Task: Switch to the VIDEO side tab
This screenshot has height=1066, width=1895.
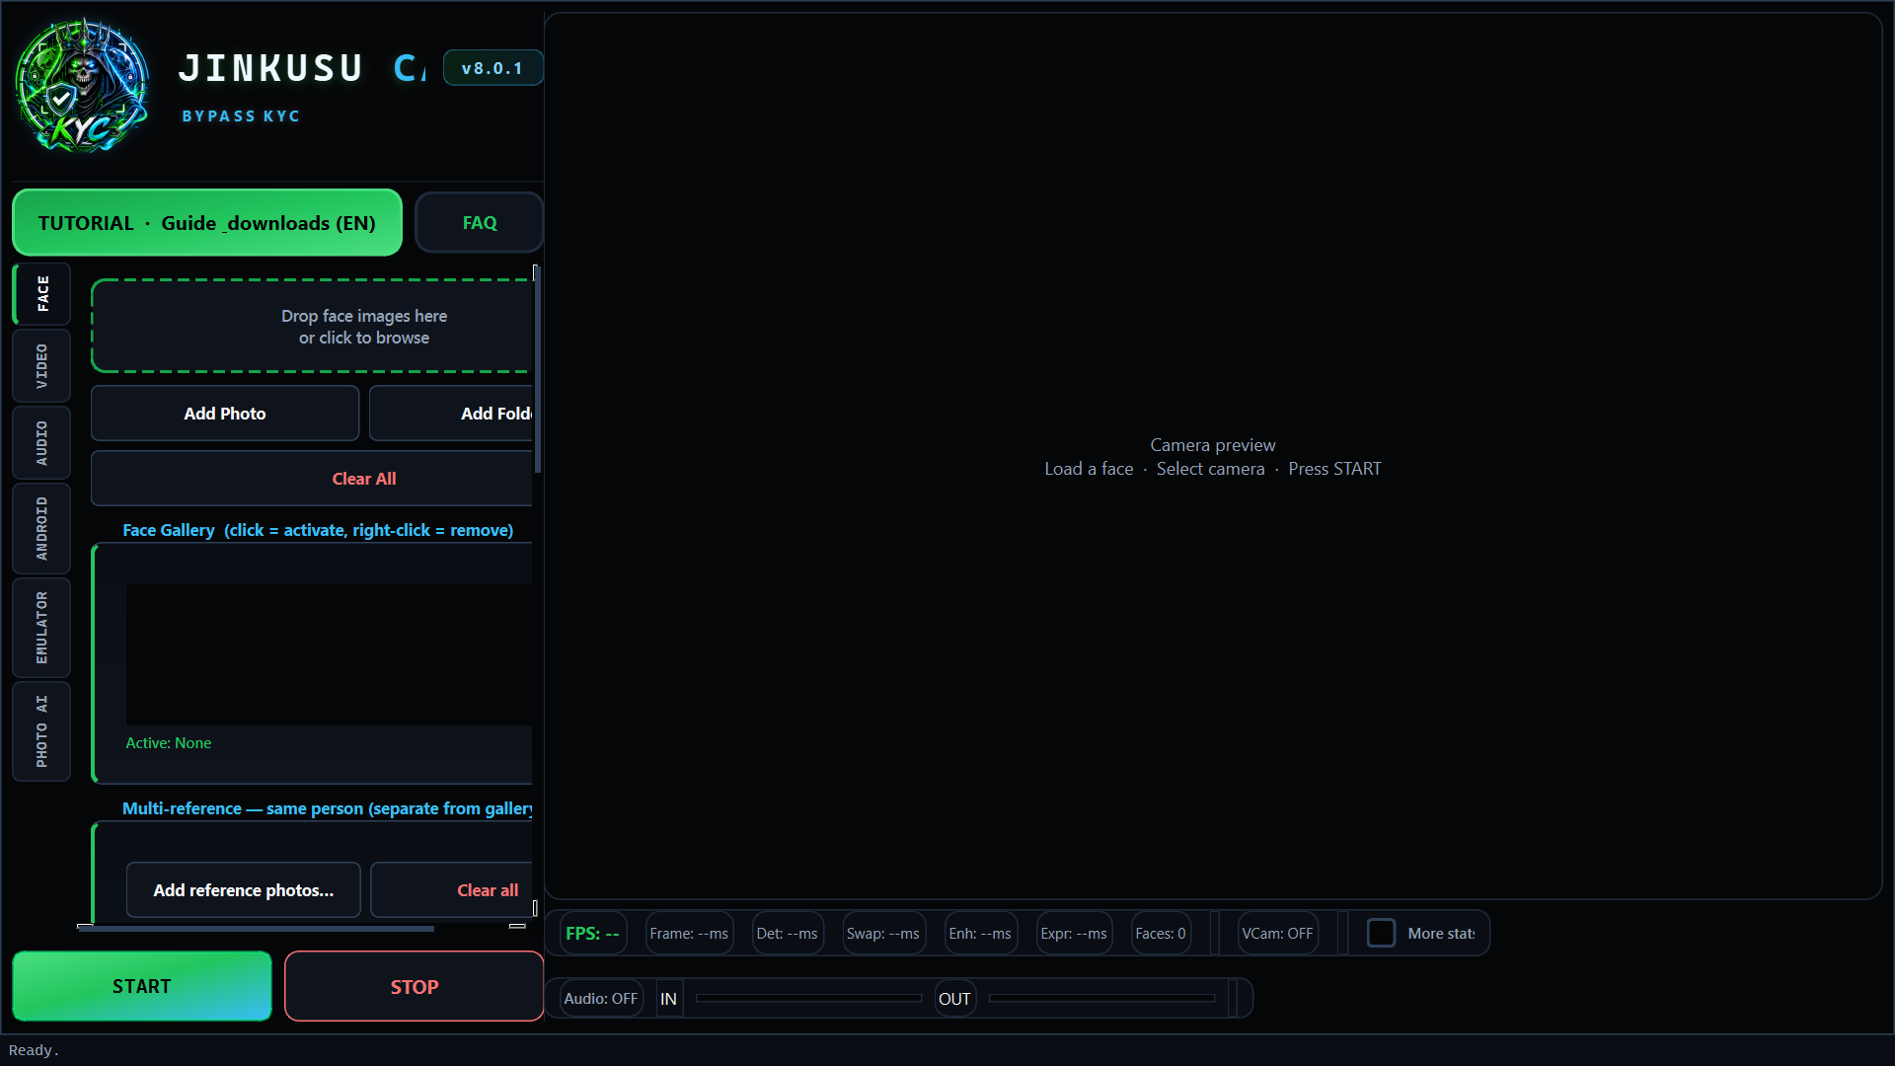Action: click(41, 366)
